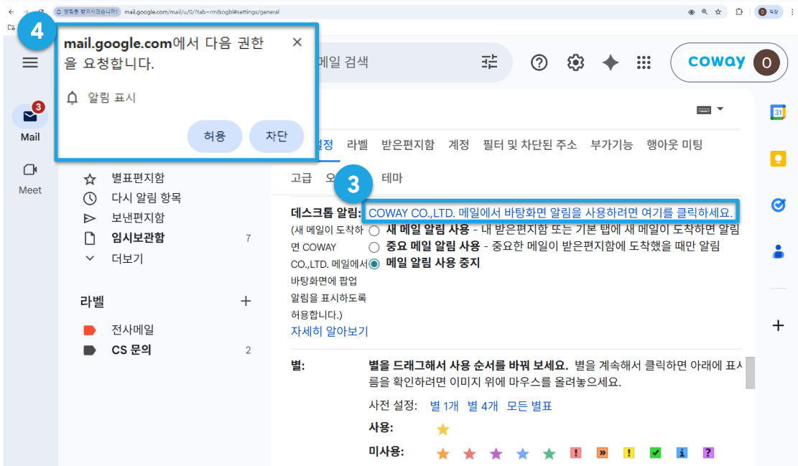Open the main hamburger menu
This screenshot has width=798, height=466.
(x=30, y=62)
